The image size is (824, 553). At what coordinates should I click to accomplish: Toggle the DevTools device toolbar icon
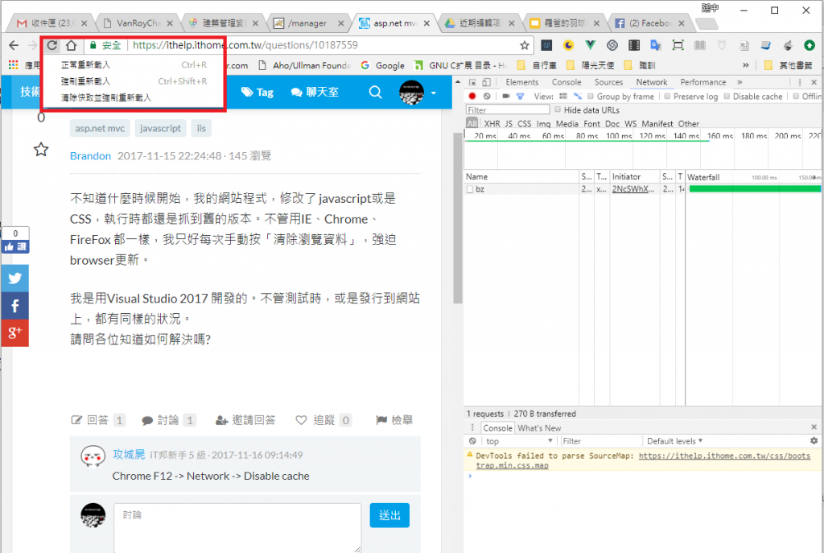tap(486, 83)
